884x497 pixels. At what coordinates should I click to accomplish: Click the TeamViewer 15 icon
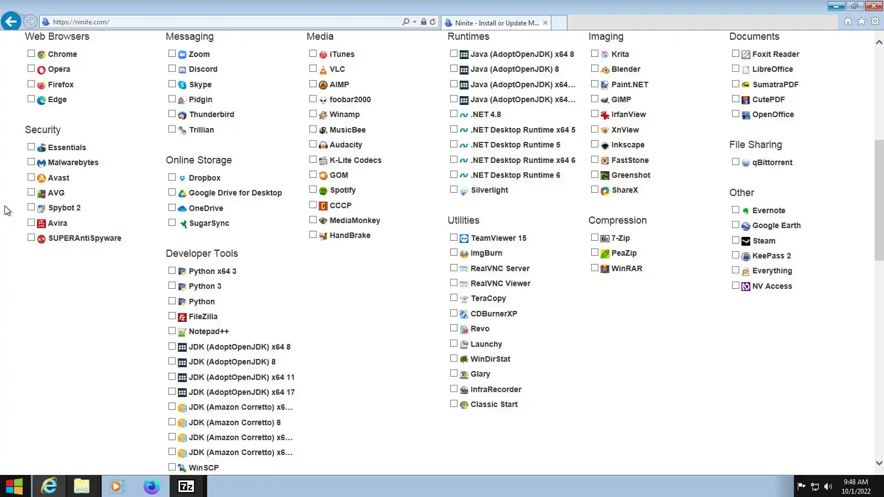point(464,239)
